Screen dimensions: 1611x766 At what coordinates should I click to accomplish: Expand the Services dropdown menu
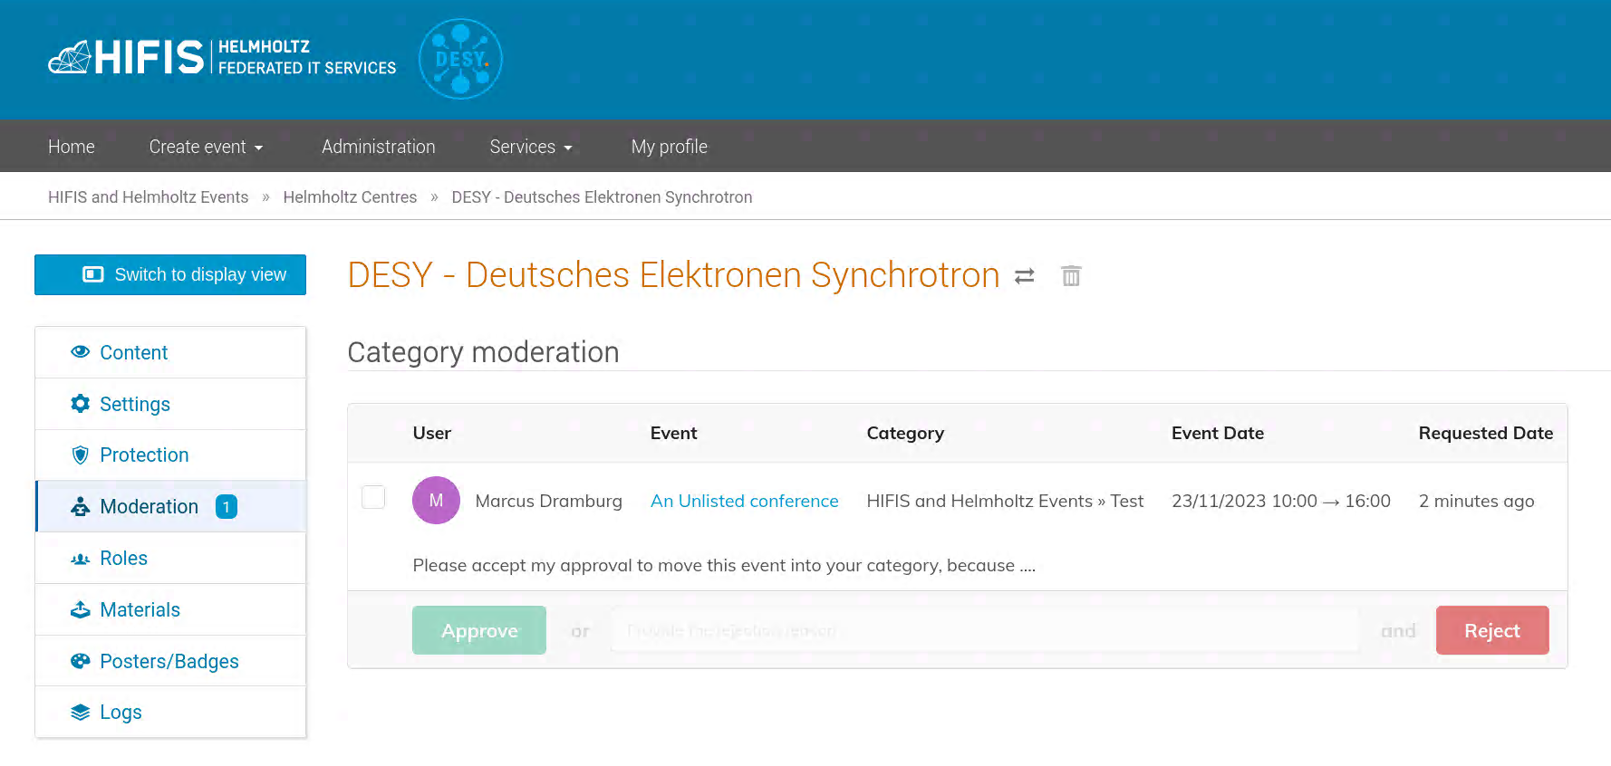click(x=531, y=147)
